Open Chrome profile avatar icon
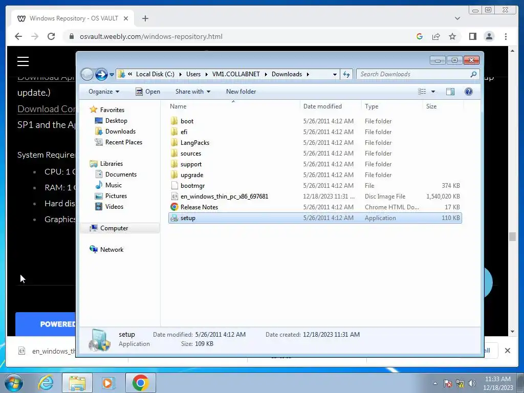The height and width of the screenshot is (393, 524). [x=489, y=36]
